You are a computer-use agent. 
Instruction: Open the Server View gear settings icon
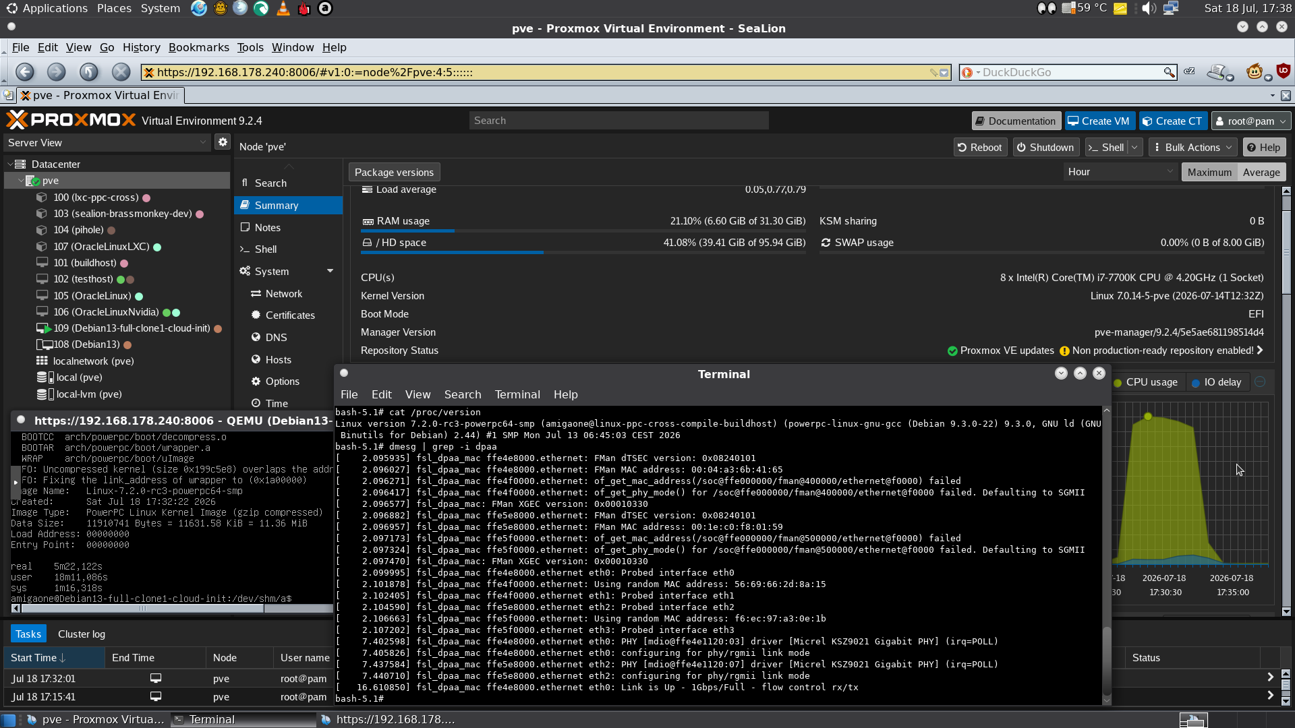[x=223, y=142]
